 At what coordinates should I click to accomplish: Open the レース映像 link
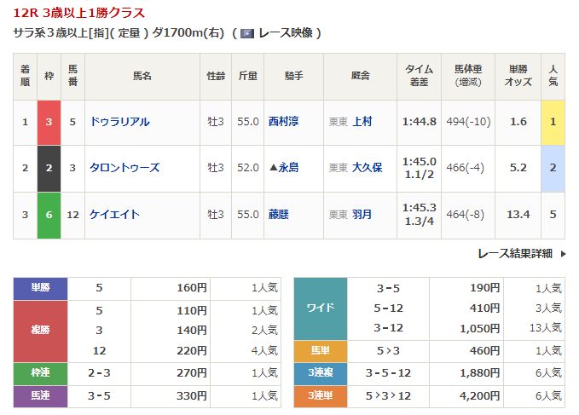284,33
